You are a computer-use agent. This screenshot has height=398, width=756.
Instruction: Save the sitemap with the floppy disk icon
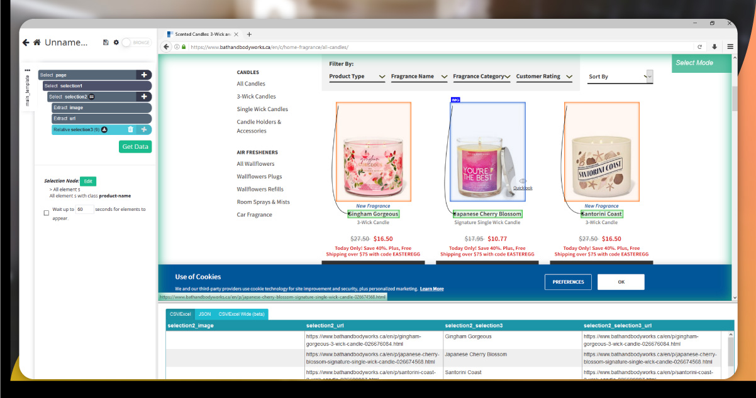click(106, 43)
